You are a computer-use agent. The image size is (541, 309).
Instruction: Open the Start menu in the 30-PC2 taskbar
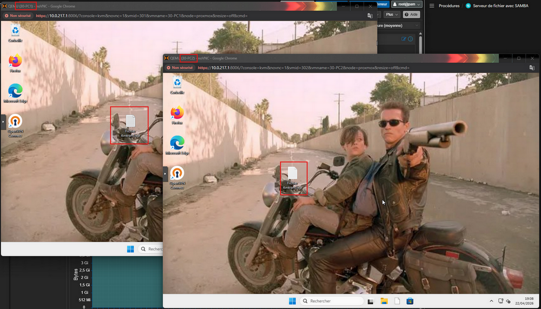(x=292, y=301)
